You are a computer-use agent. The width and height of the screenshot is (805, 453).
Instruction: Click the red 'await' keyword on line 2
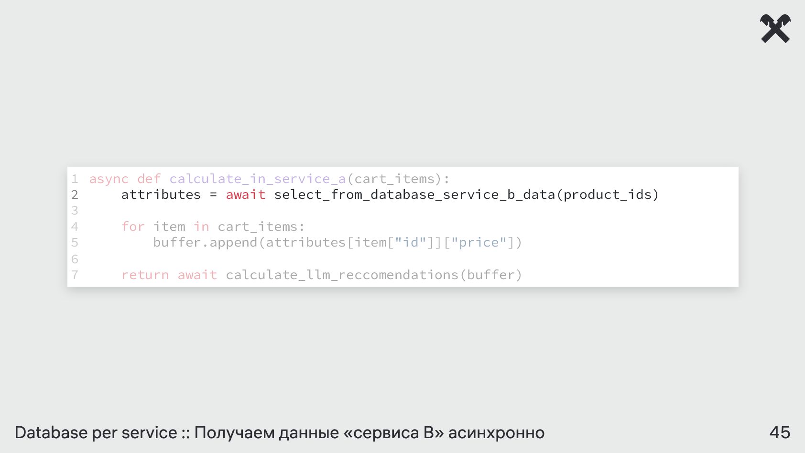246,194
